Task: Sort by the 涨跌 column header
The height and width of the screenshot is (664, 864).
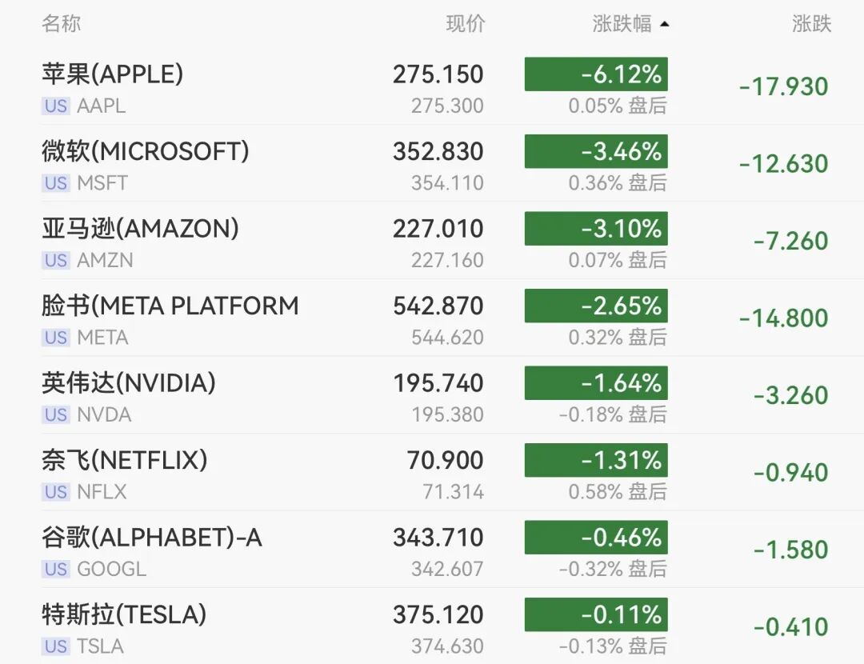Action: (x=811, y=24)
